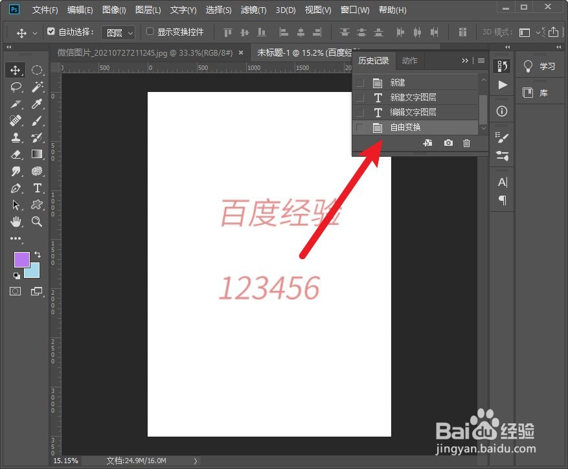568x469 pixels.
Task: Select the Hand tool
Action: 16,222
